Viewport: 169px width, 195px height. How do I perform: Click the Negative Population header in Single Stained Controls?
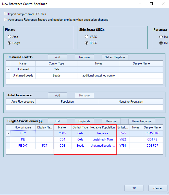[103, 127]
